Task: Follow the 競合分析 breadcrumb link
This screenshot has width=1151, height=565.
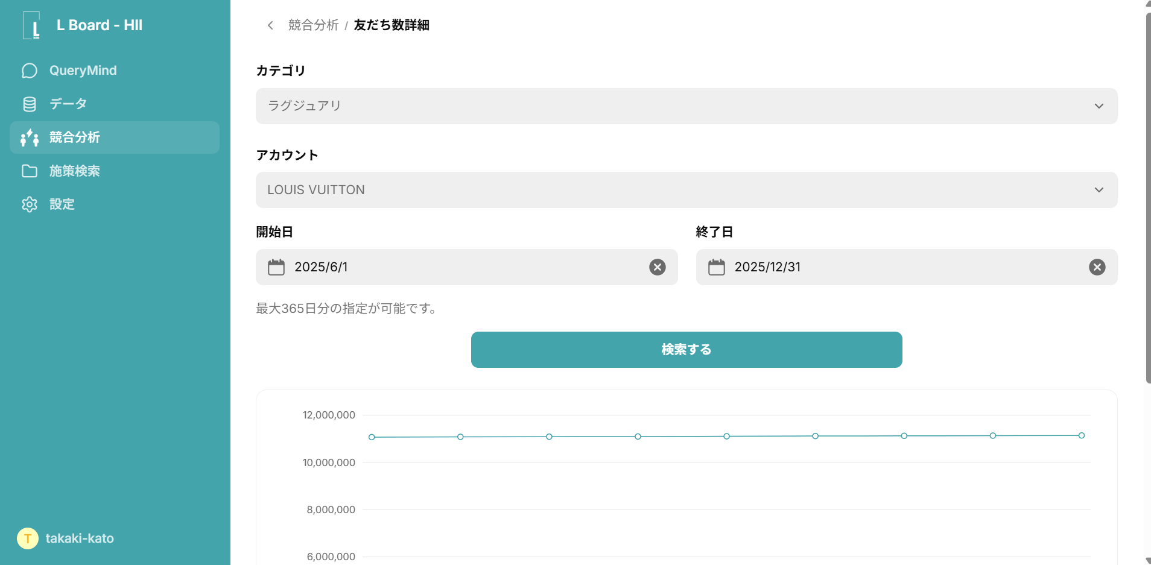Action: [313, 25]
